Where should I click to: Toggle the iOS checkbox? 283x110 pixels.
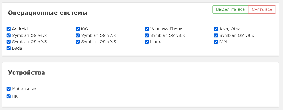(78, 29)
